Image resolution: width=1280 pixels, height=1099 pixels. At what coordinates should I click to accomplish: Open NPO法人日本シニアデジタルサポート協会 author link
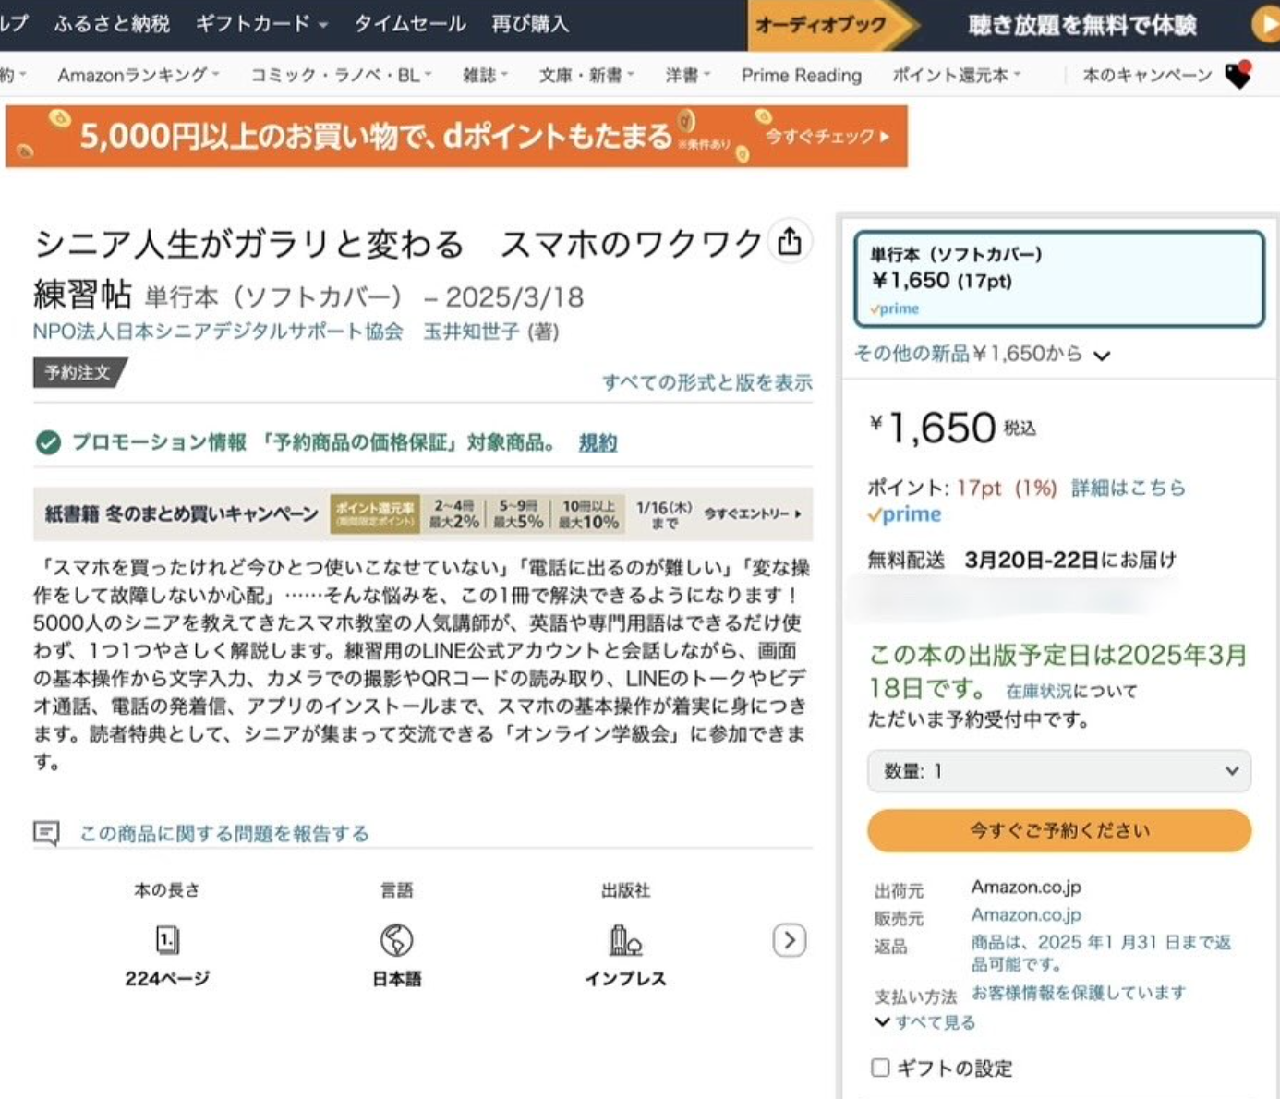point(218,332)
